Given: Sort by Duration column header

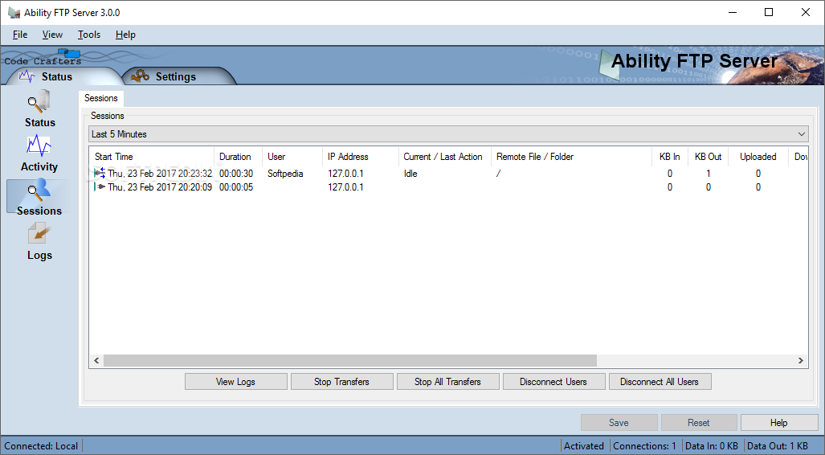Looking at the screenshot, I should click(238, 157).
